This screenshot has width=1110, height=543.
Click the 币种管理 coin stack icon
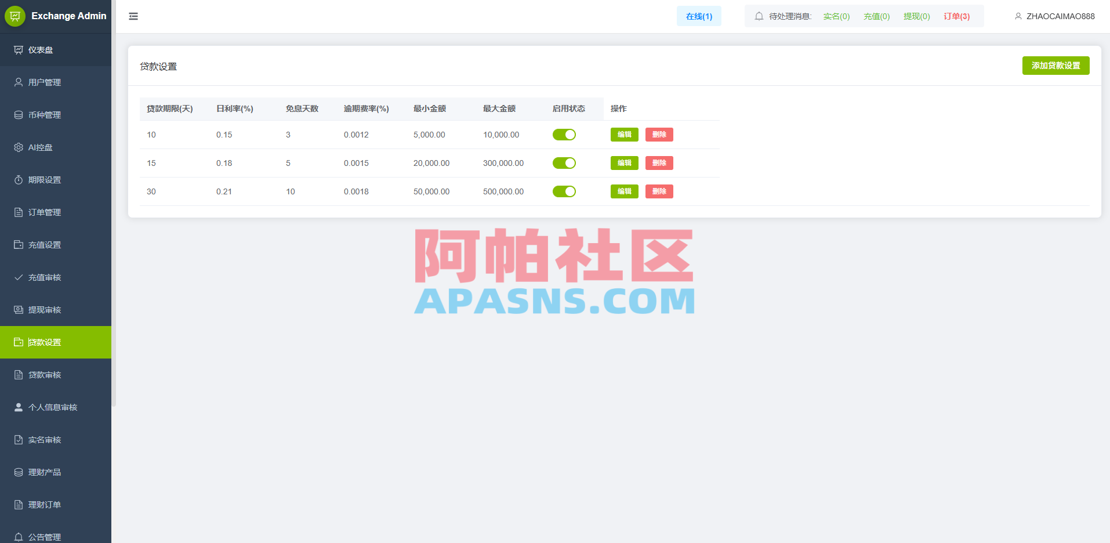[19, 115]
